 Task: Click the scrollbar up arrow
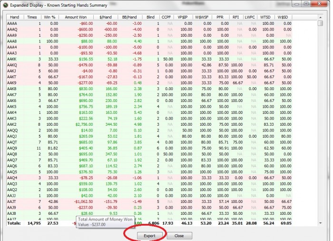point(321,18)
